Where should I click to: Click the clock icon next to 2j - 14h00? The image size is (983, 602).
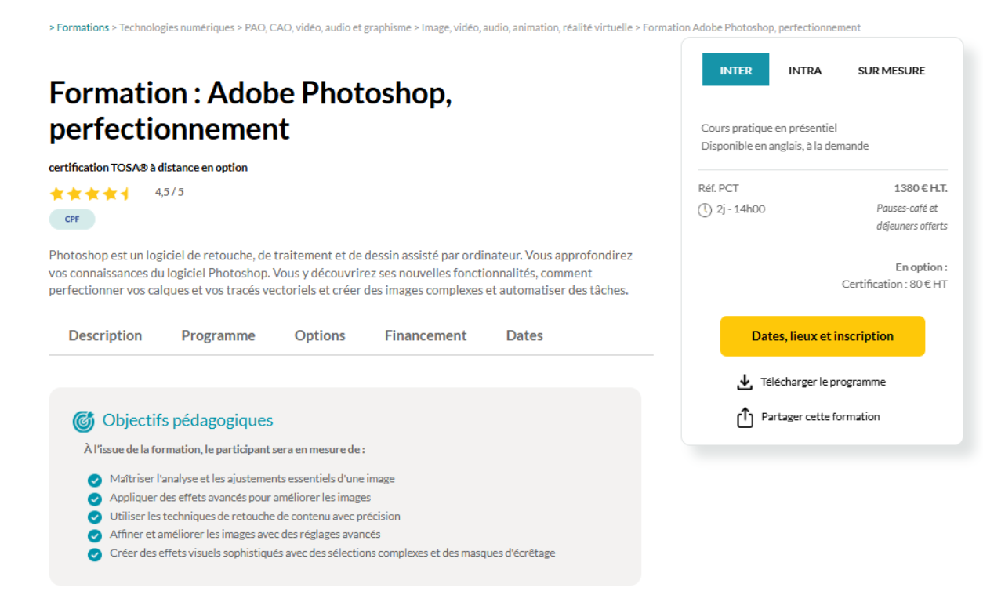click(705, 210)
